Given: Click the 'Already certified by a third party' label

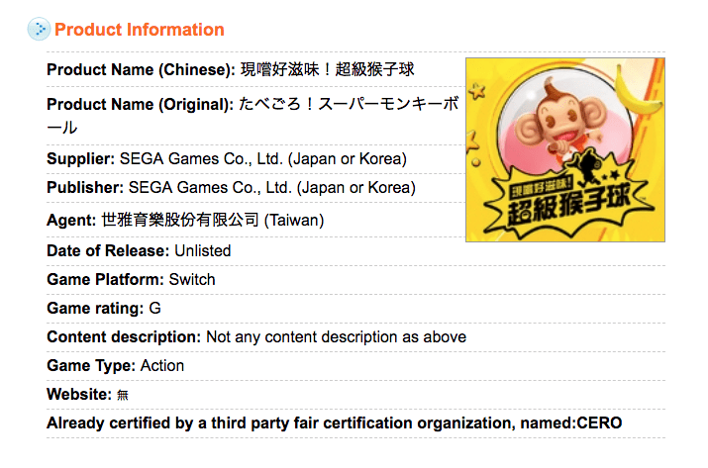Looking at the screenshot, I should point(277,423).
